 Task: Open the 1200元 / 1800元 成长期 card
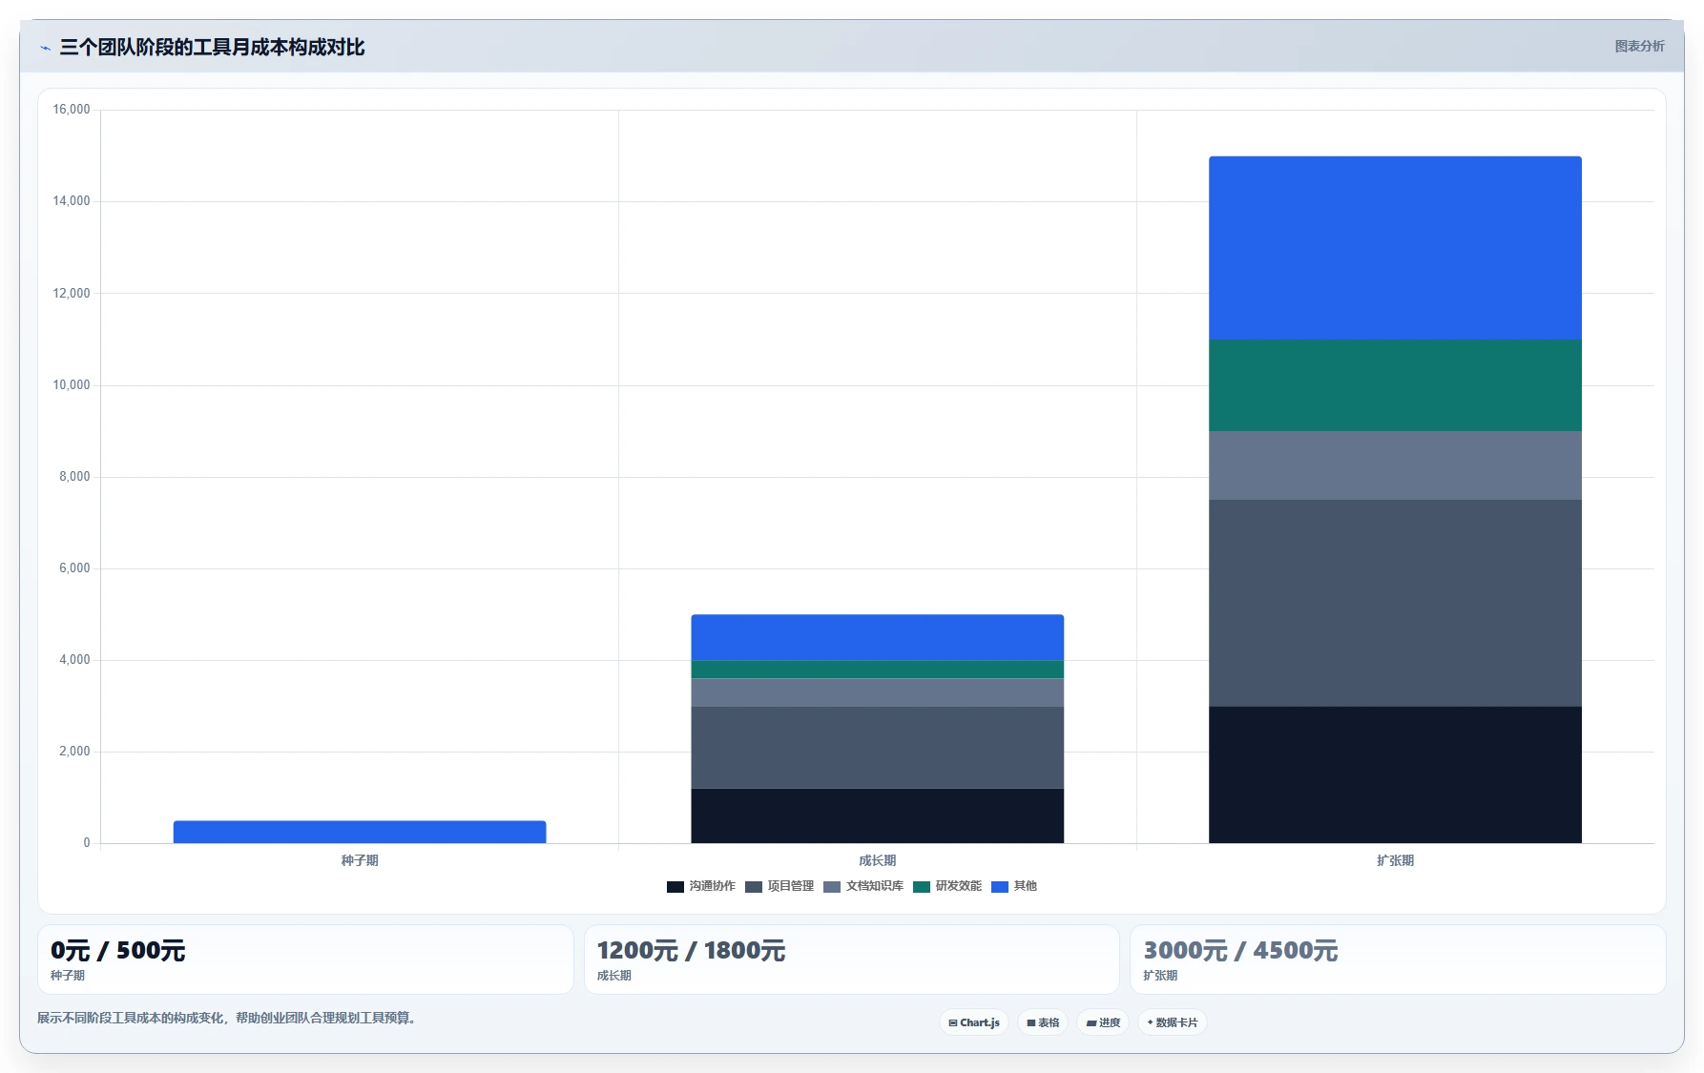[x=851, y=960]
